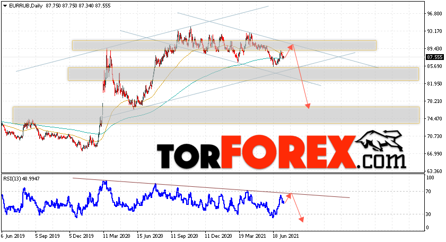Click the 93.170 price scale value
This screenshot has height=242, width=446.
[x=435, y=31]
